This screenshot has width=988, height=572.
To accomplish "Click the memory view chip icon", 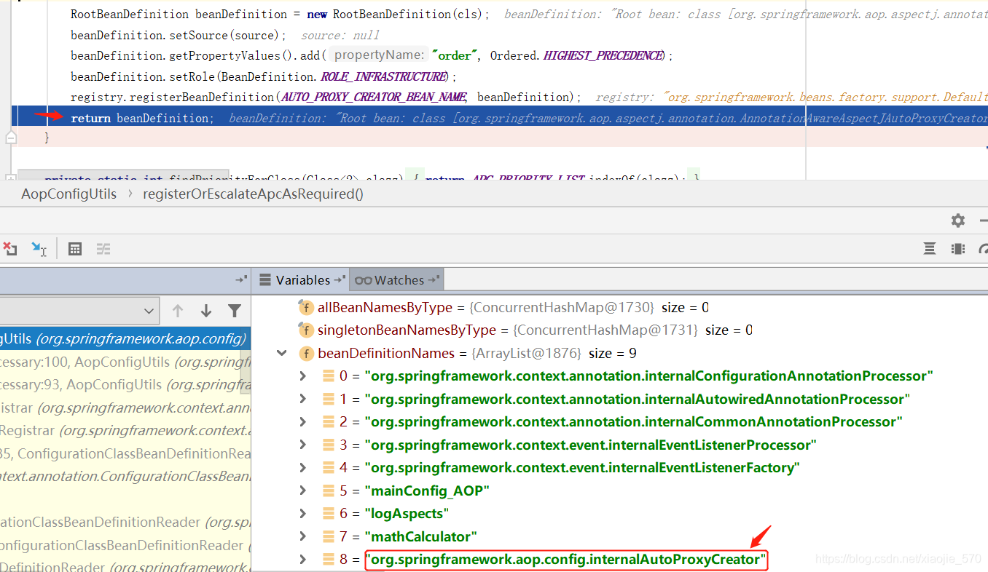I will click(958, 249).
